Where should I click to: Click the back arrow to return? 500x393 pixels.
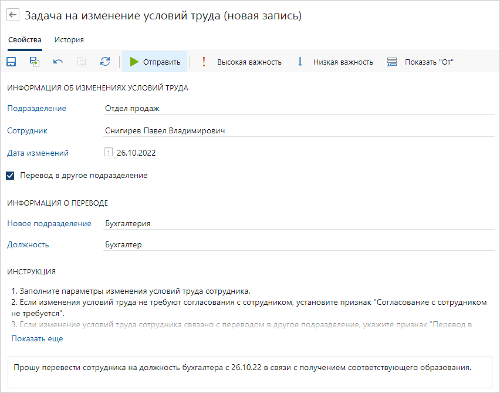12,15
